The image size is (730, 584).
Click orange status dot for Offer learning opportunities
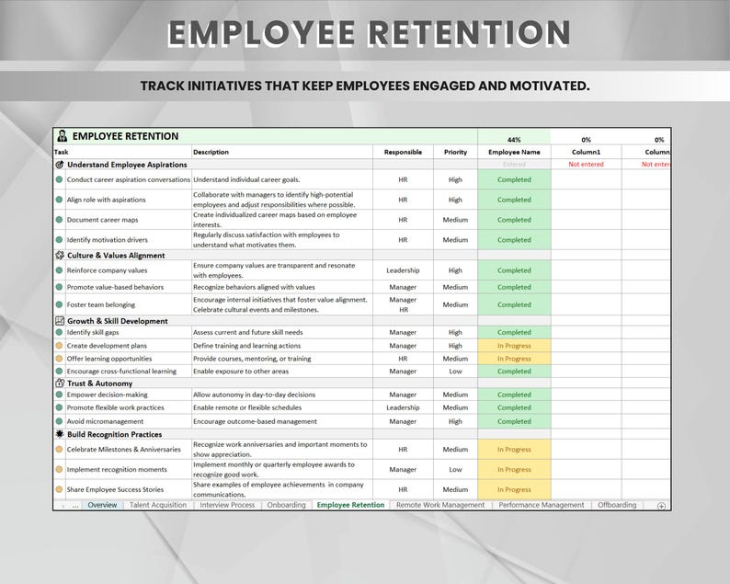pyautogui.click(x=59, y=359)
